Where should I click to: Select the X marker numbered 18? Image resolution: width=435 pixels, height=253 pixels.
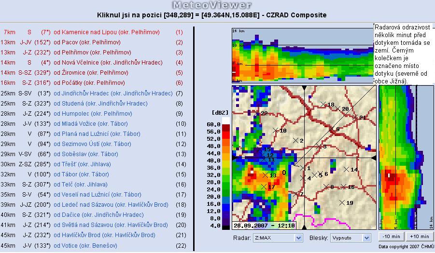pyautogui.click(x=323, y=104)
